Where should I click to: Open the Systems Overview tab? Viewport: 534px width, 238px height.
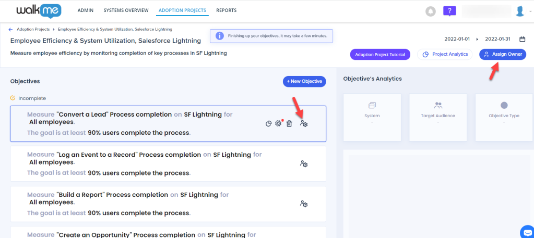tap(126, 10)
